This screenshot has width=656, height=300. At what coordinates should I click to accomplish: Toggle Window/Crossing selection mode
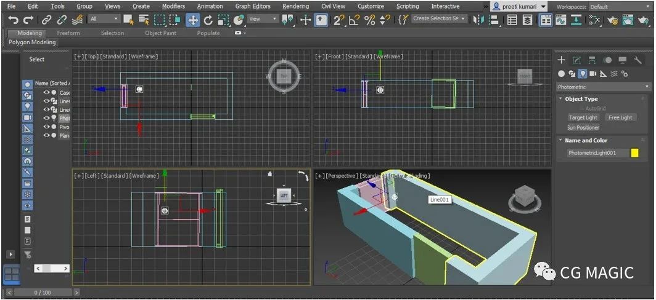175,20
